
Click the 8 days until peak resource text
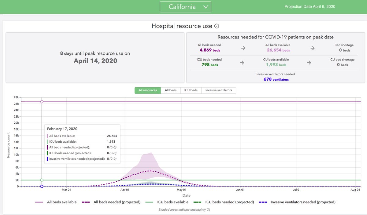[95, 53]
